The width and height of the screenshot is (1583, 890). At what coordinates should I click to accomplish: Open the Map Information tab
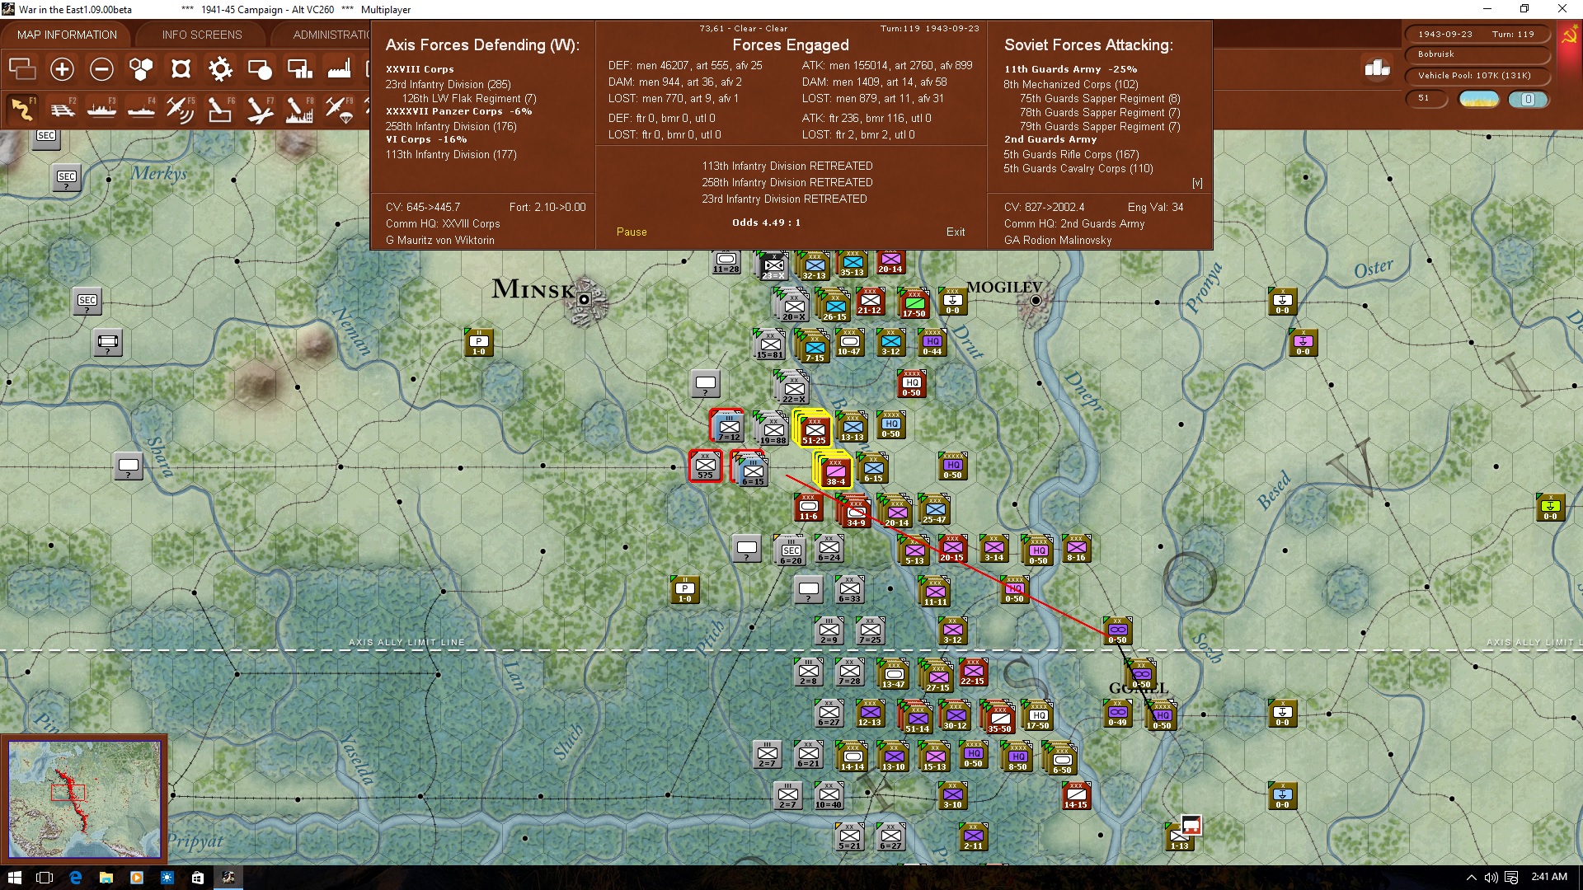click(x=67, y=35)
